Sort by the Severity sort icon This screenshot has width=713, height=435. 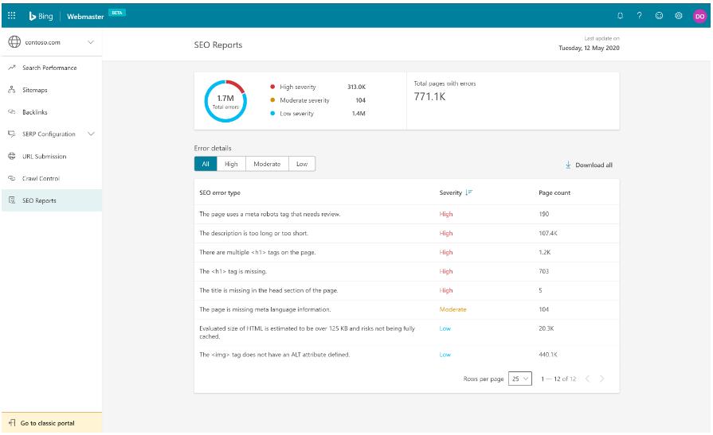[x=468, y=192]
